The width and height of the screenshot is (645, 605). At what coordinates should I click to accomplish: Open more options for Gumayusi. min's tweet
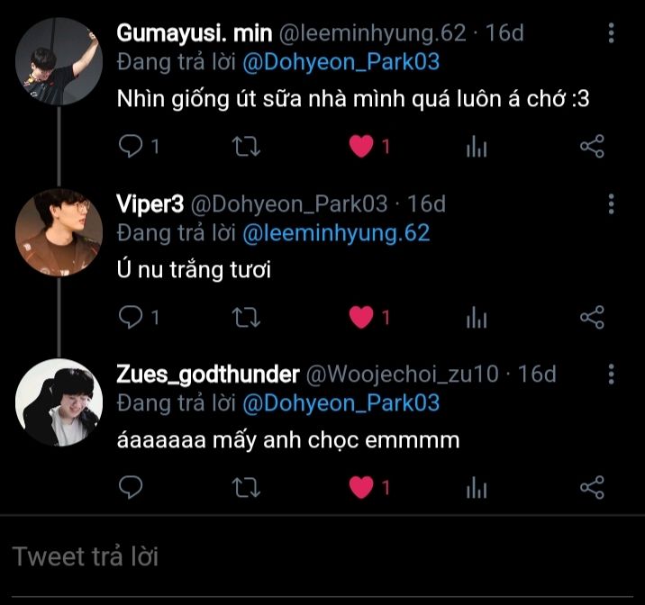(x=612, y=34)
